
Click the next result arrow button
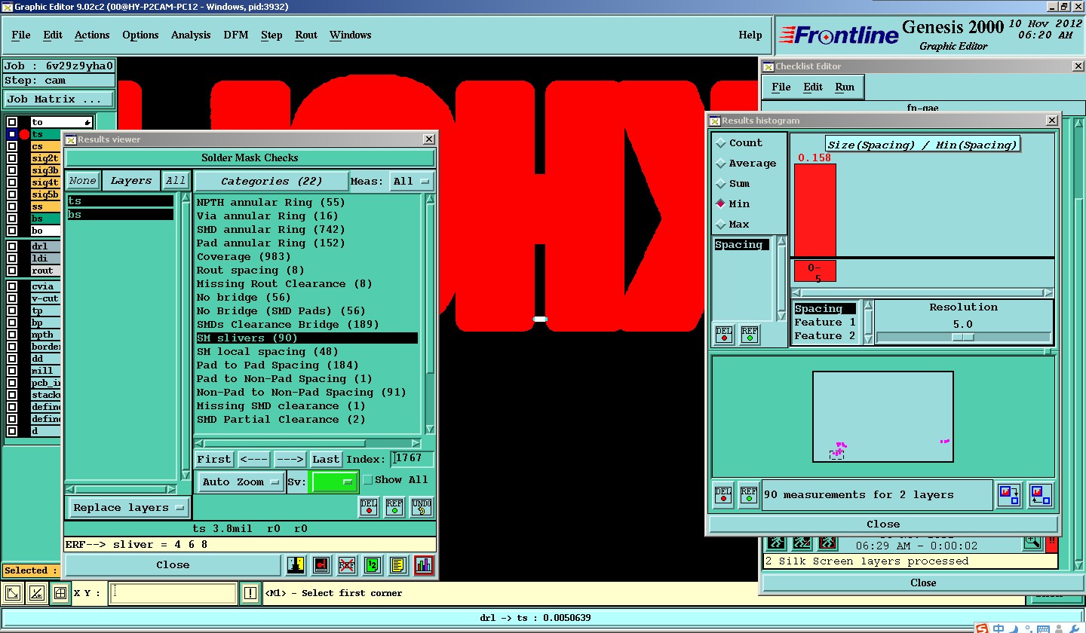(x=290, y=459)
